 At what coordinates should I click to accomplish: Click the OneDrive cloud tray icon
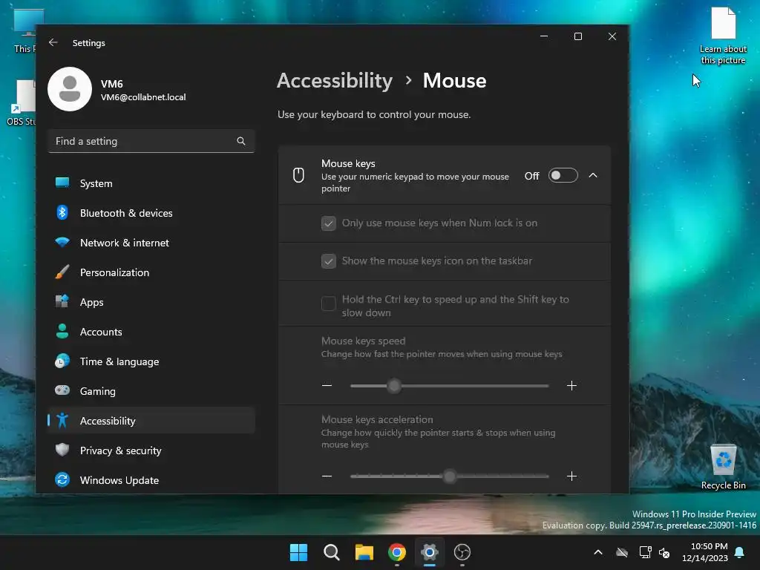(x=622, y=552)
